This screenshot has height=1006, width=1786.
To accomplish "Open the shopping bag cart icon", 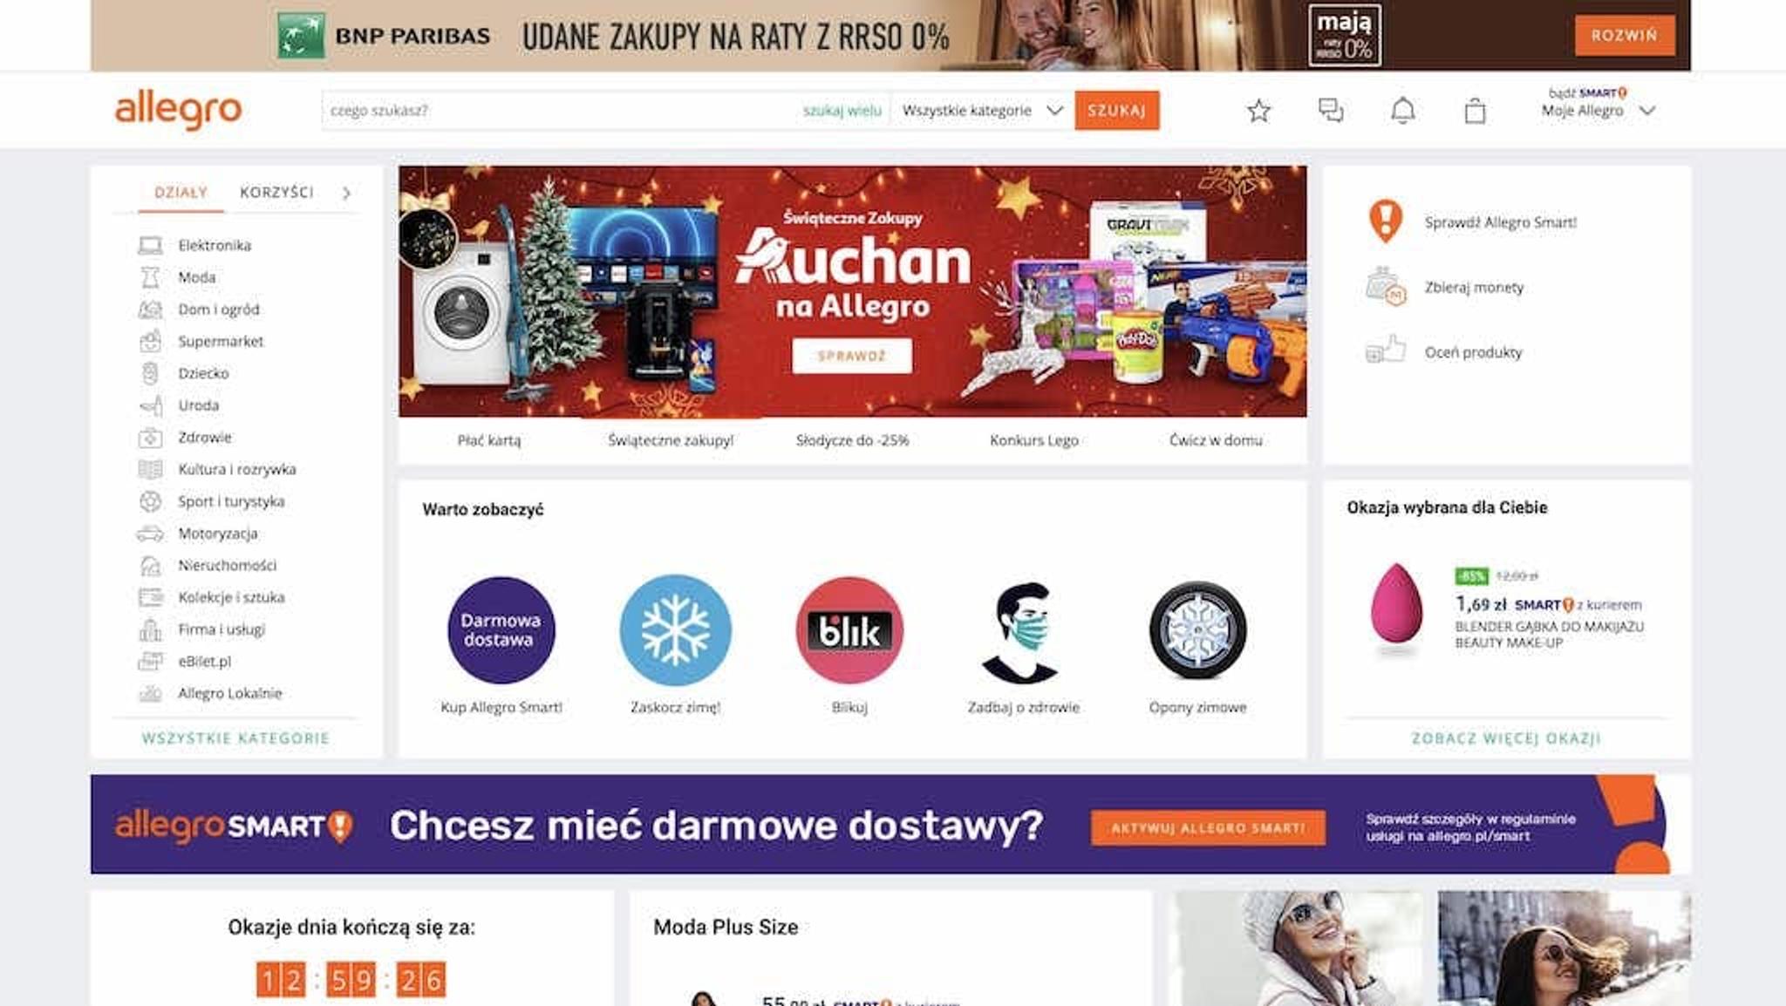I will [x=1475, y=111].
